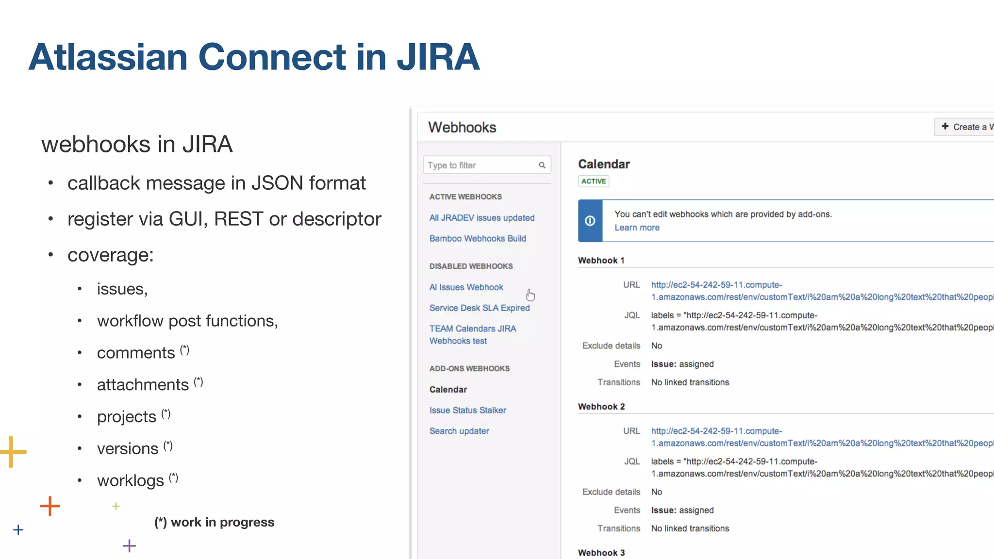Click the Webhook 1 section heading
The width and height of the screenshot is (994, 559).
[601, 260]
